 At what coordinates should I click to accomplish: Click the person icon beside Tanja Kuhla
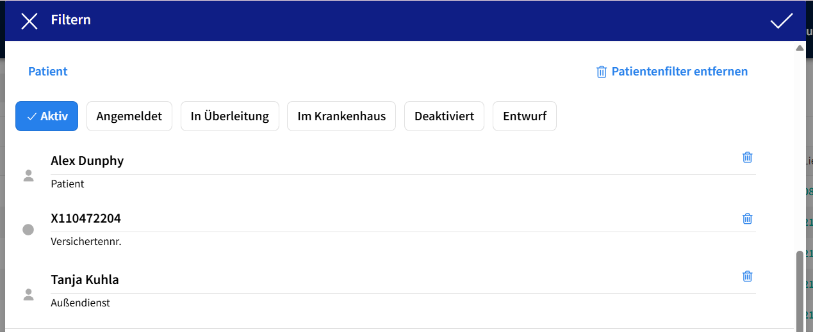(x=28, y=295)
